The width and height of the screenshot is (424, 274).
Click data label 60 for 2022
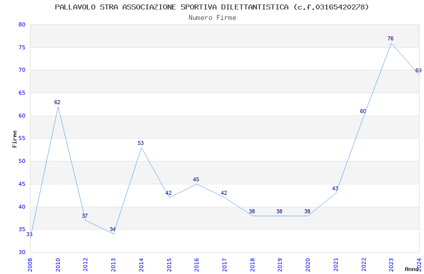coord(363,111)
